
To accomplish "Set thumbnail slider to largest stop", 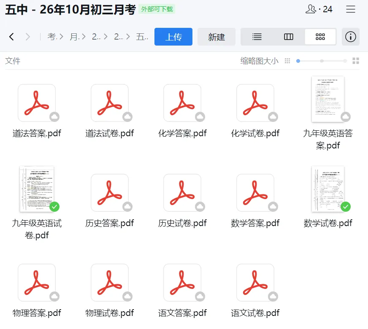I will (345, 61).
